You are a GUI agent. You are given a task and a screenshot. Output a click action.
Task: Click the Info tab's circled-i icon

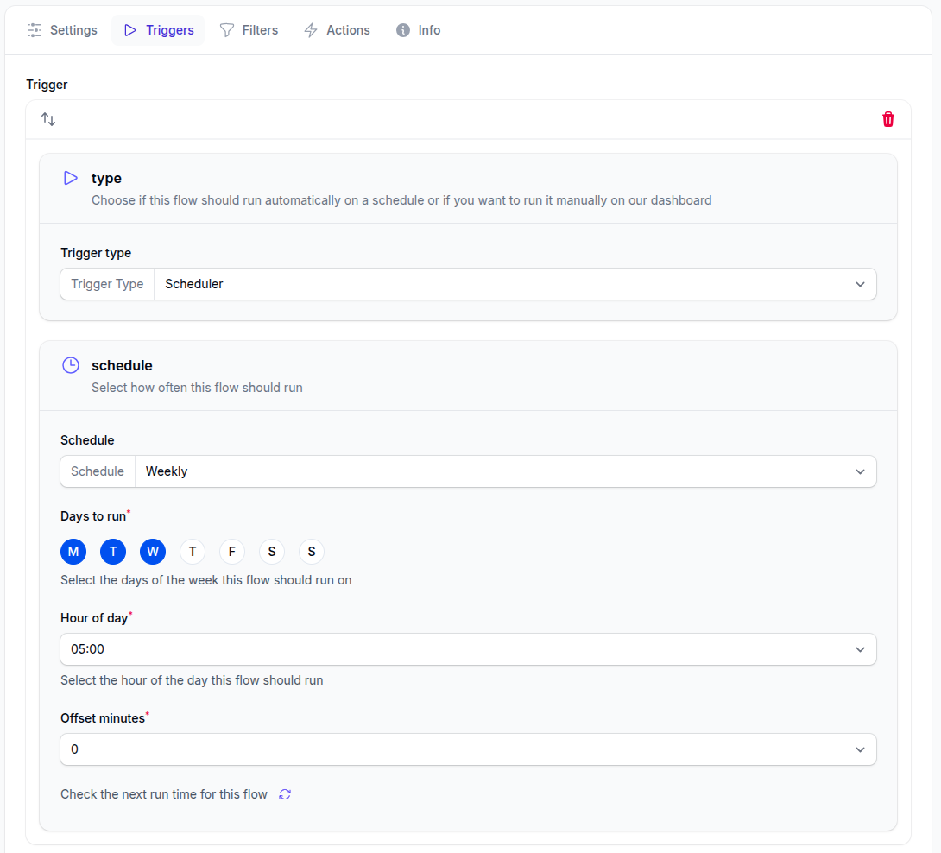point(403,30)
